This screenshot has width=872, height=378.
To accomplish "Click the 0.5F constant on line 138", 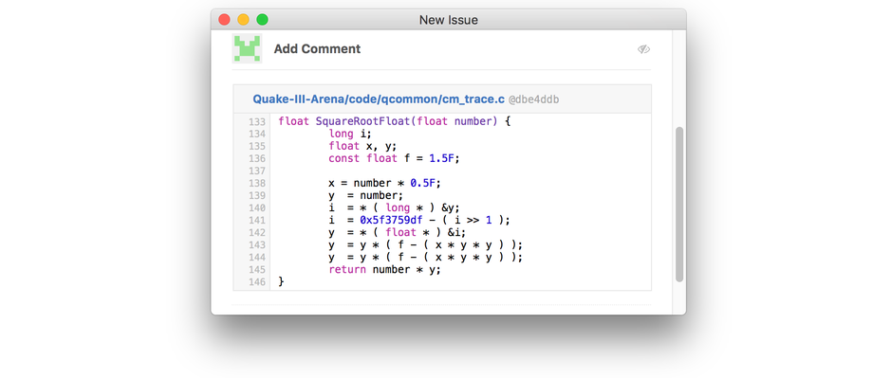I will point(425,183).
